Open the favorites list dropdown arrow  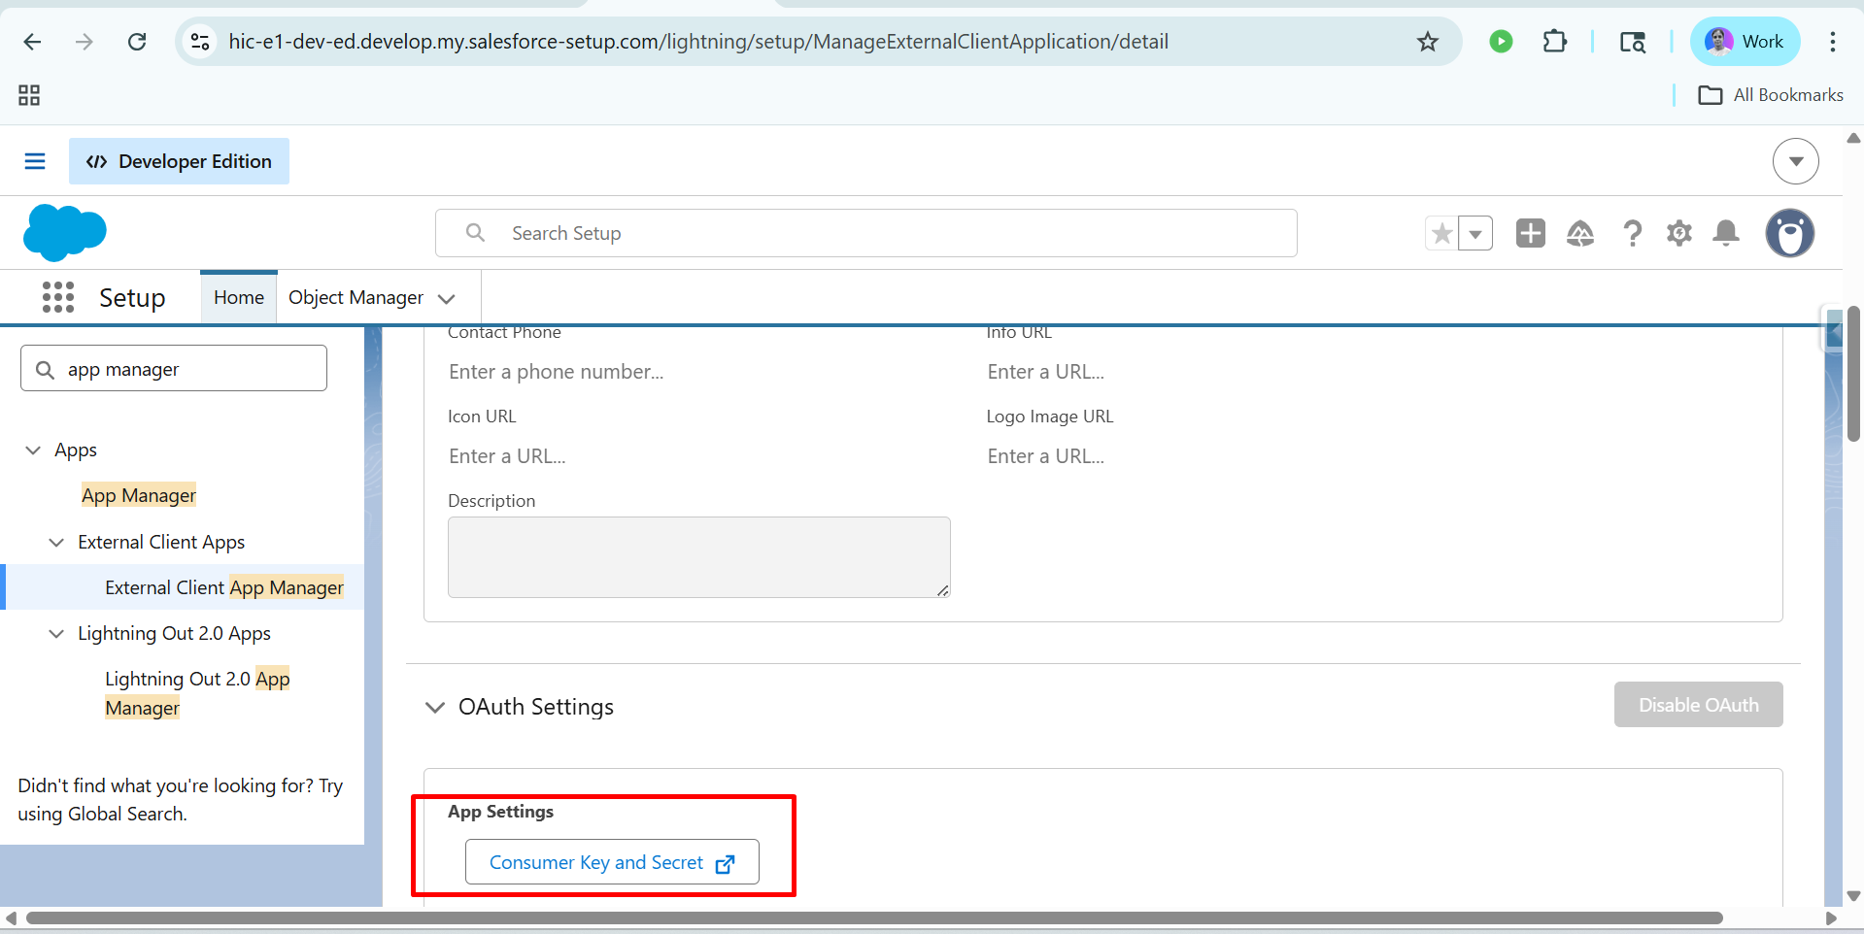(x=1475, y=233)
